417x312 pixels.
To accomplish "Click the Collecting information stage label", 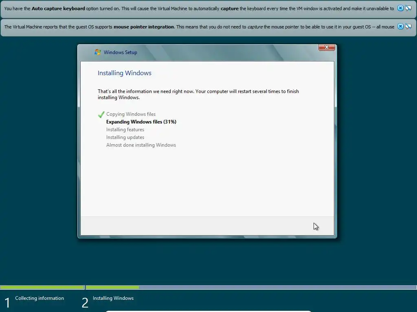I will [40, 298].
